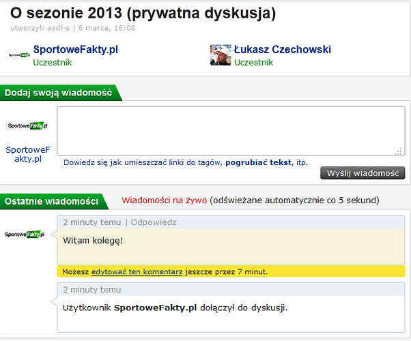Click 'utworzył: asdf-s | 6 marca, 16:08' line

(73, 28)
